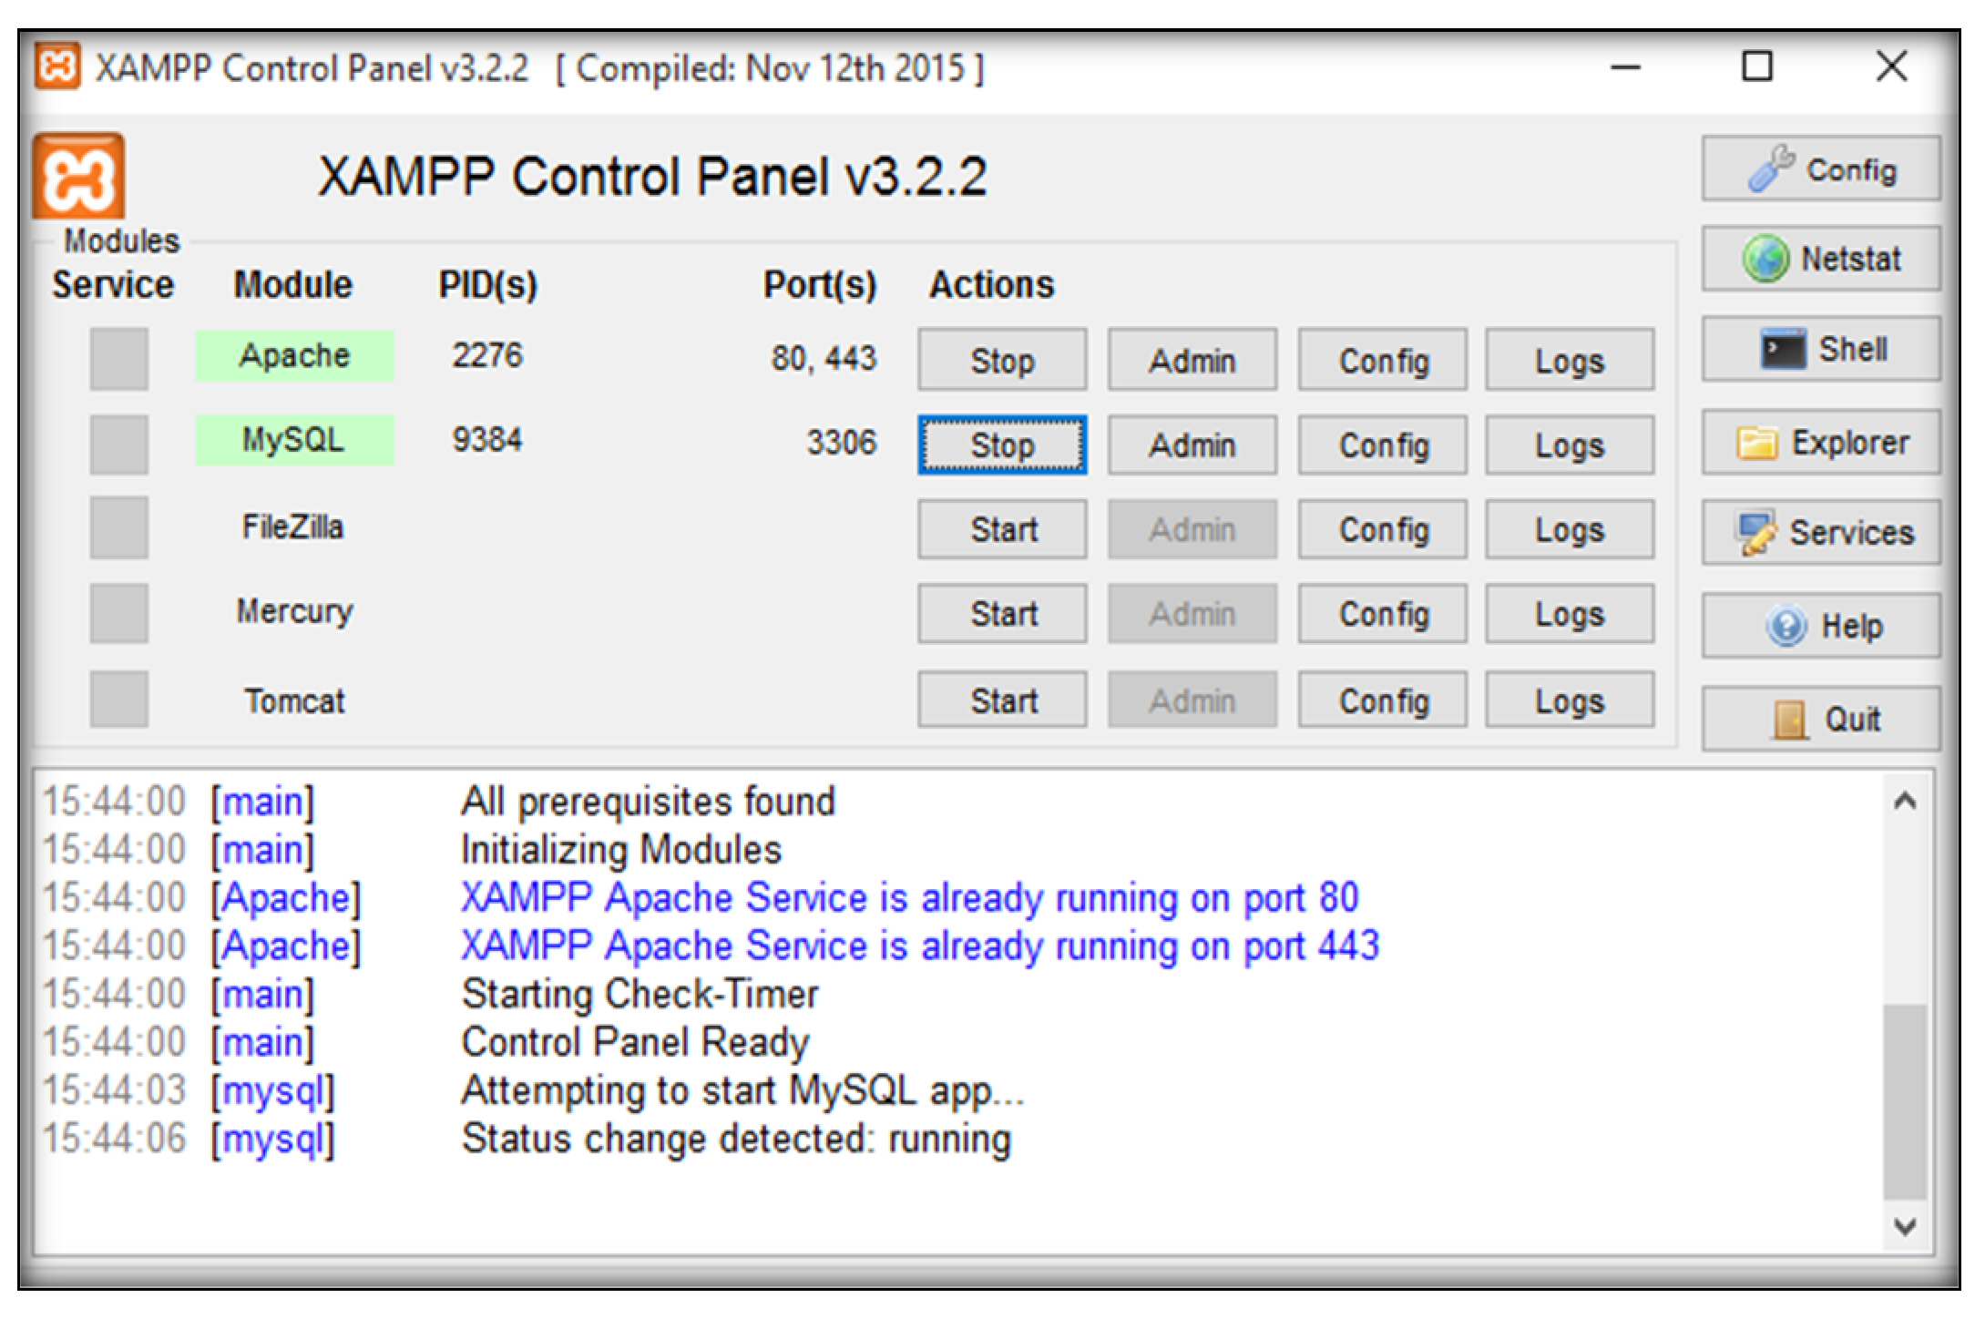The image size is (1985, 1329).
Task: Click the log line about Apache on port 443
Action: 920,946
